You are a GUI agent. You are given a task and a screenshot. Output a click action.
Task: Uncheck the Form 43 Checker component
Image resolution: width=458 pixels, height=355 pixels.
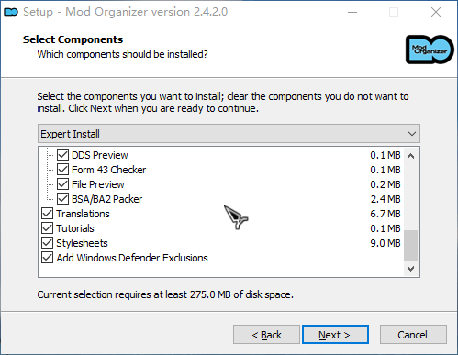coord(62,170)
